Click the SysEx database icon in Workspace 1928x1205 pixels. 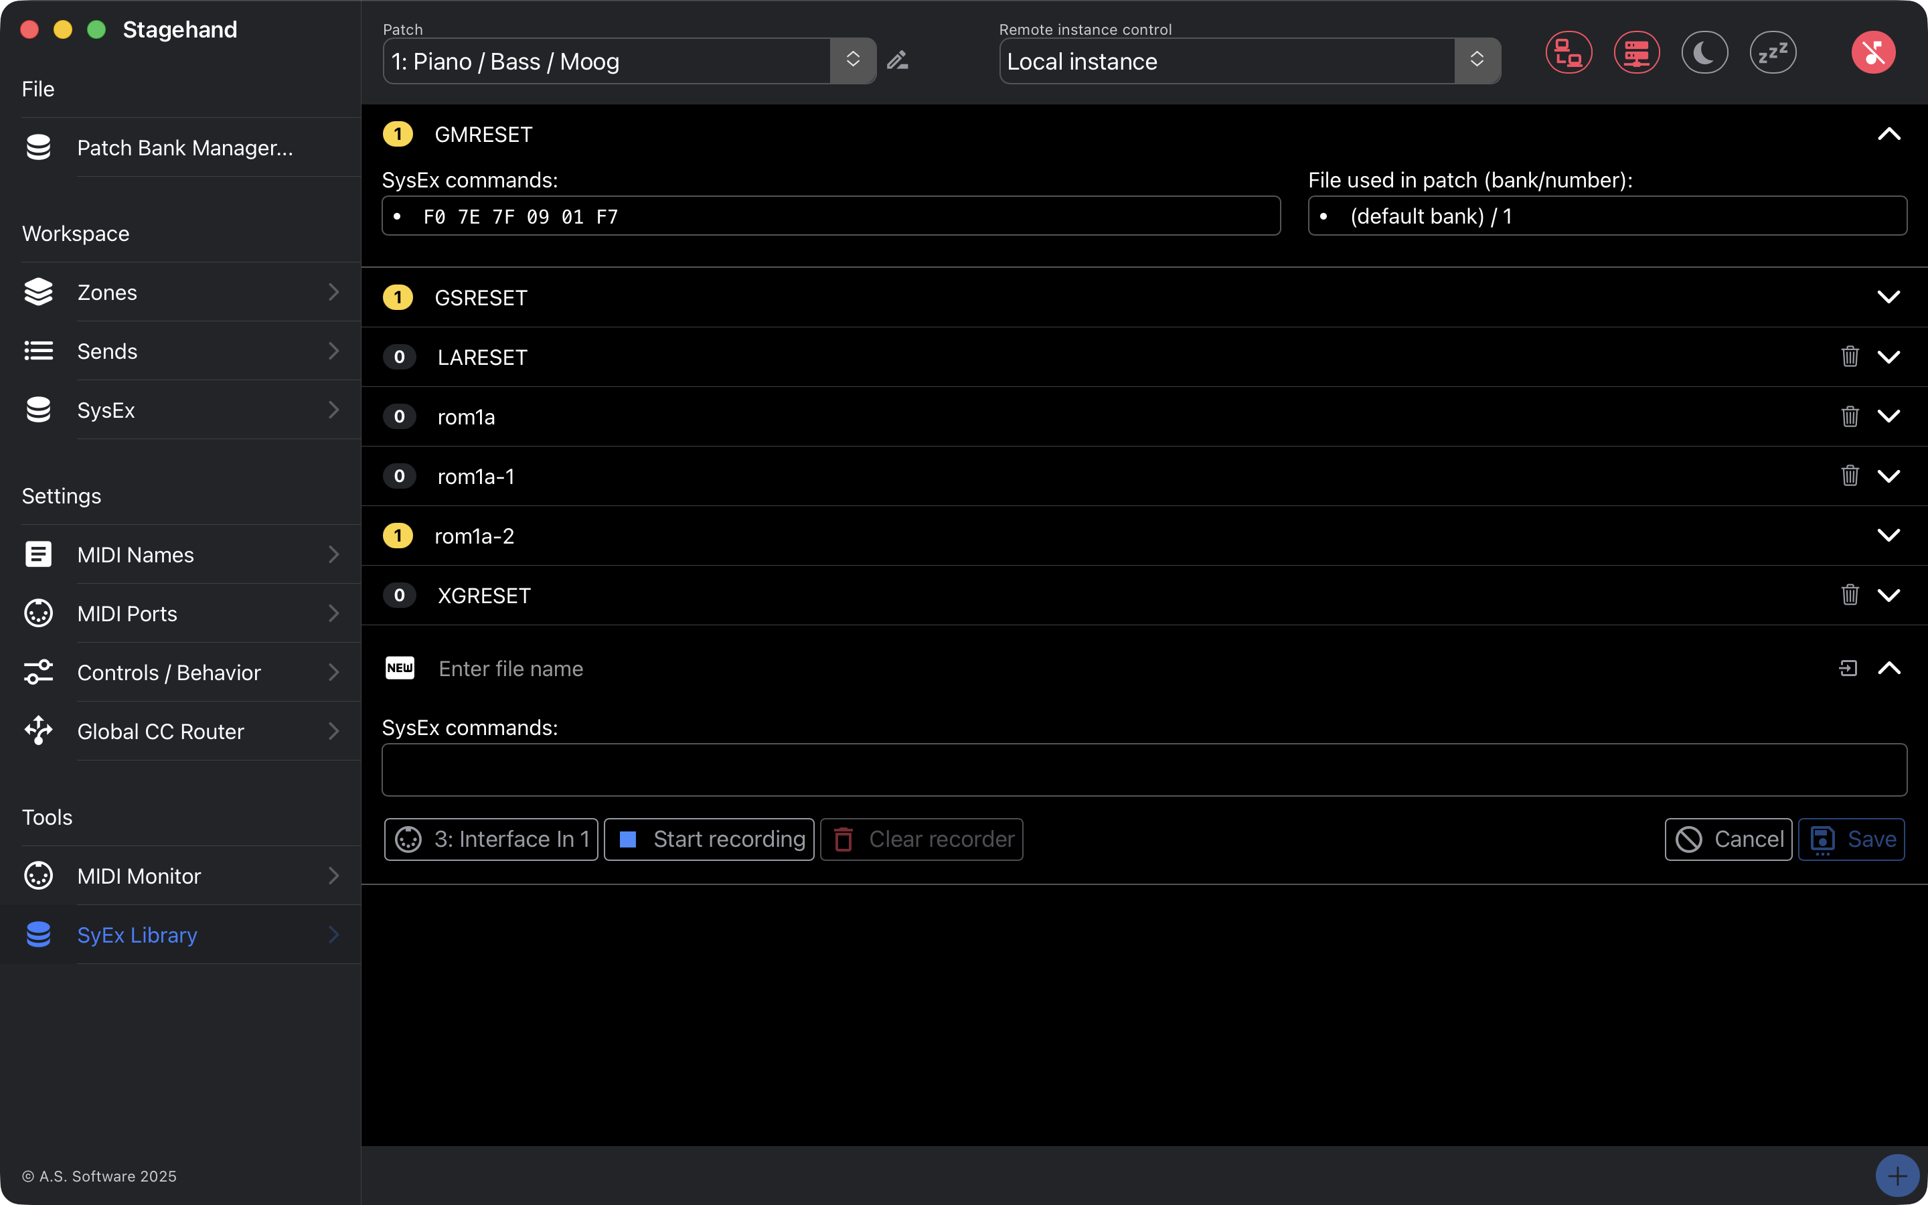tap(38, 410)
